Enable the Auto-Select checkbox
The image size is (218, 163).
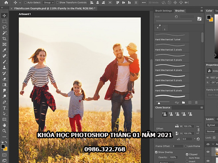(x=25, y=3)
